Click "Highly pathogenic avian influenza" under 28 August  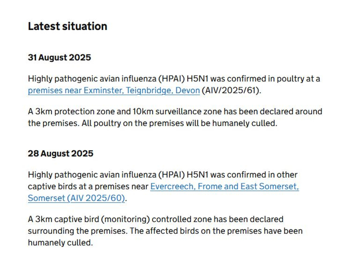[92, 175]
